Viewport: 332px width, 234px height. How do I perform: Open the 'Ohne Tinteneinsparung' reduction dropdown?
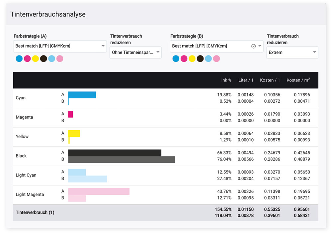pyautogui.click(x=135, y=52)
